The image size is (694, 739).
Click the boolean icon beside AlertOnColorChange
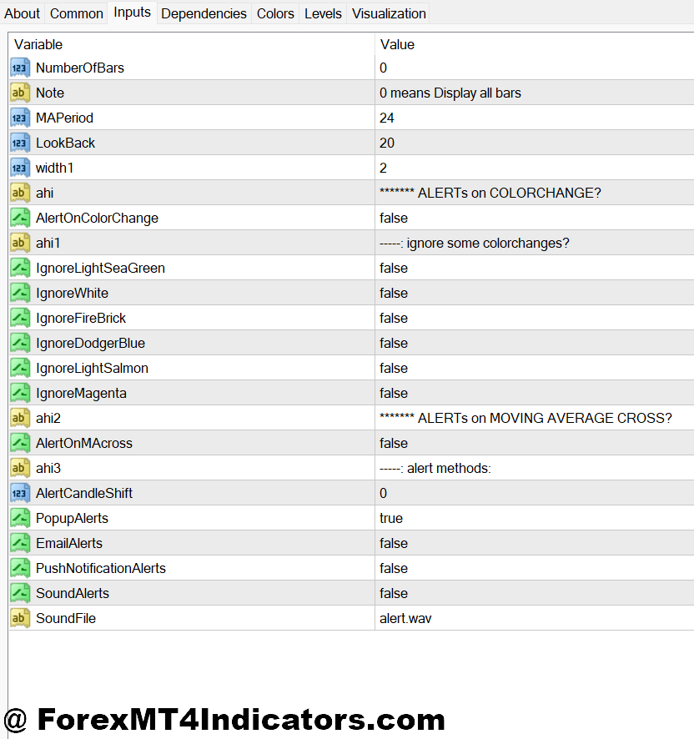(20, 218)
